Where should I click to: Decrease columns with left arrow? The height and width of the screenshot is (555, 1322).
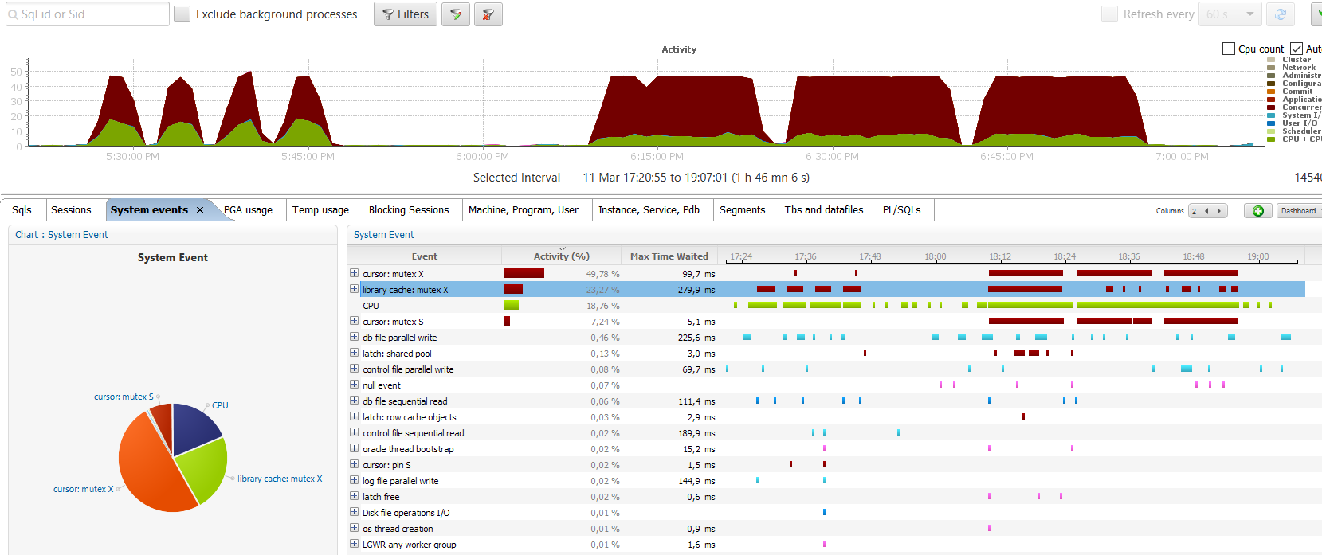pos(1206,211)
